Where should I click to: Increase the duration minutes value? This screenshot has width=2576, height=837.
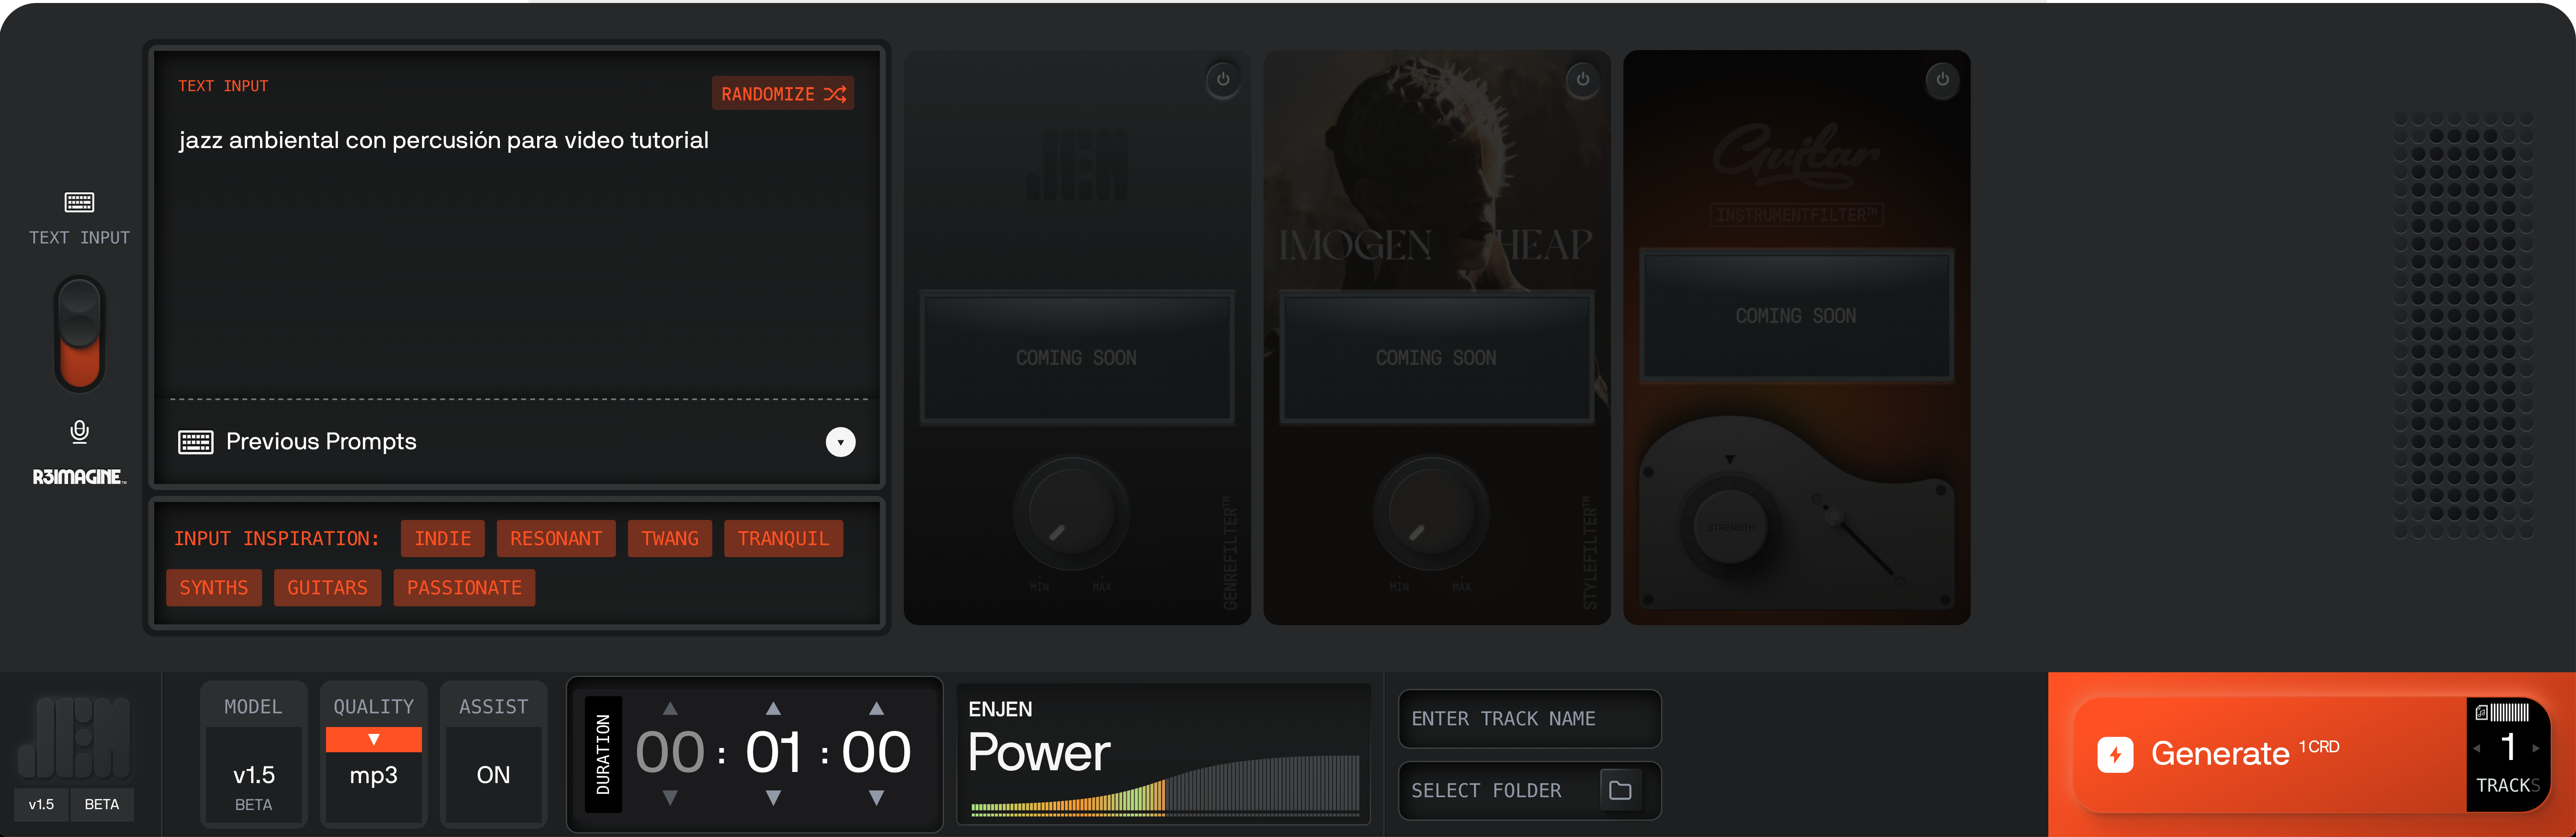coord(773,708)
